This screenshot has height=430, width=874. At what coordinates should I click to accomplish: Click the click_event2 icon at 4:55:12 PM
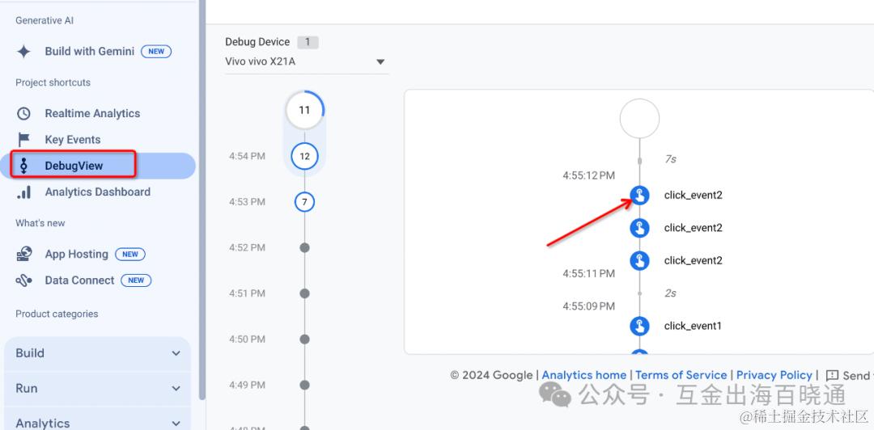pos(639,195)
